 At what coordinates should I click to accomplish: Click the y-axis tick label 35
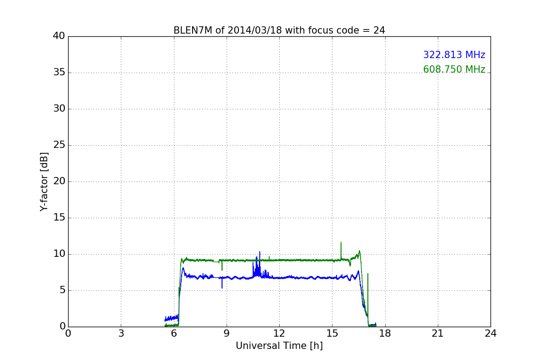pyautogui.click(x=59, y=73)
